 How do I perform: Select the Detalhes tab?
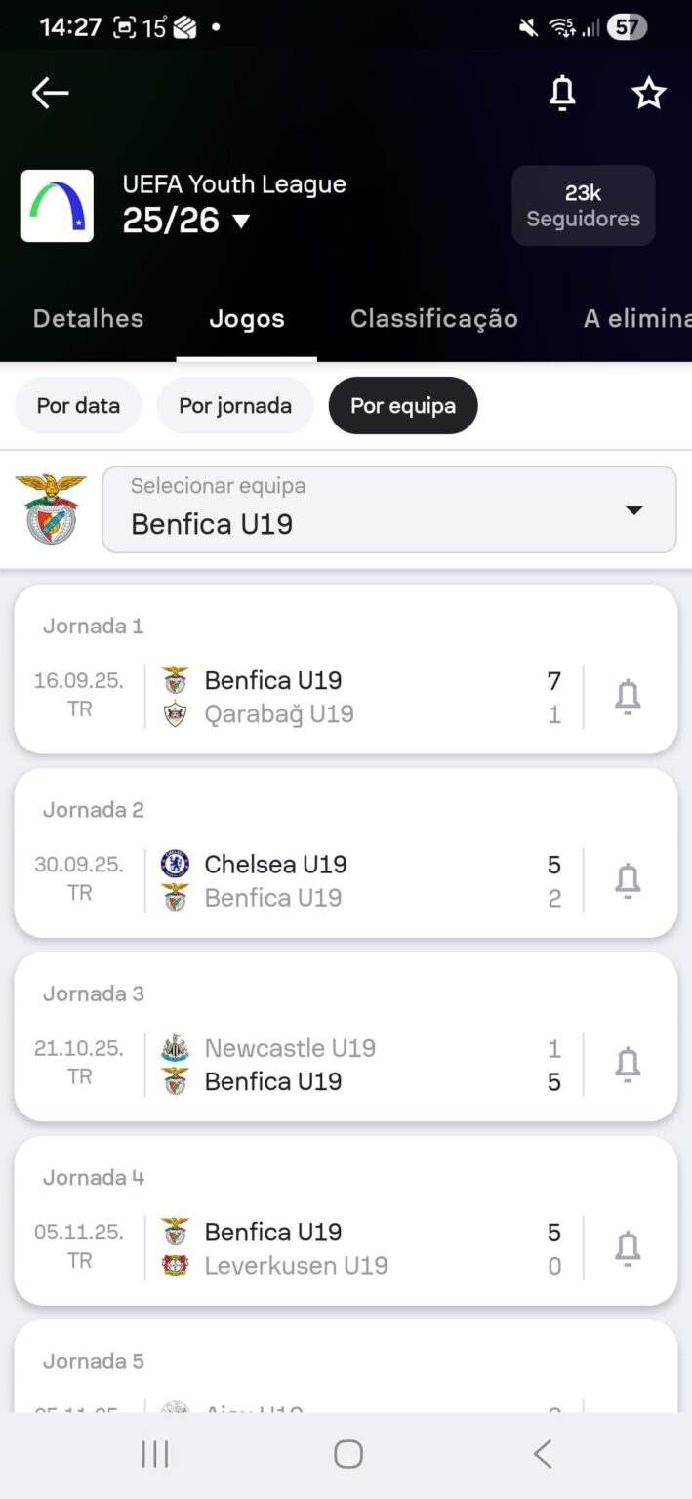[88, 318]
